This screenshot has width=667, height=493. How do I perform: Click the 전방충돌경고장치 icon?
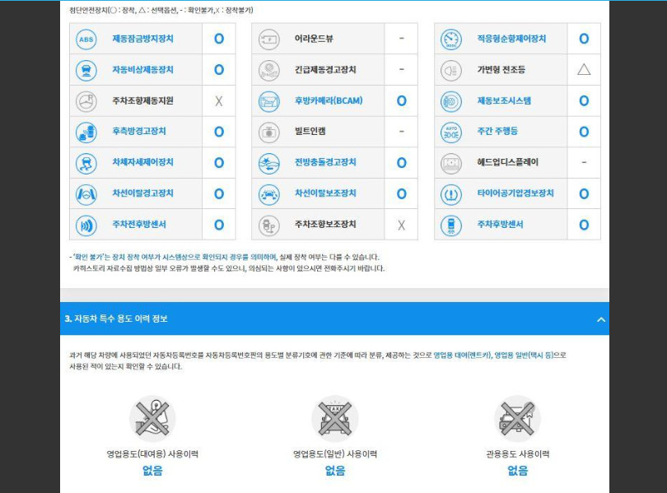[x=268, y=163]
